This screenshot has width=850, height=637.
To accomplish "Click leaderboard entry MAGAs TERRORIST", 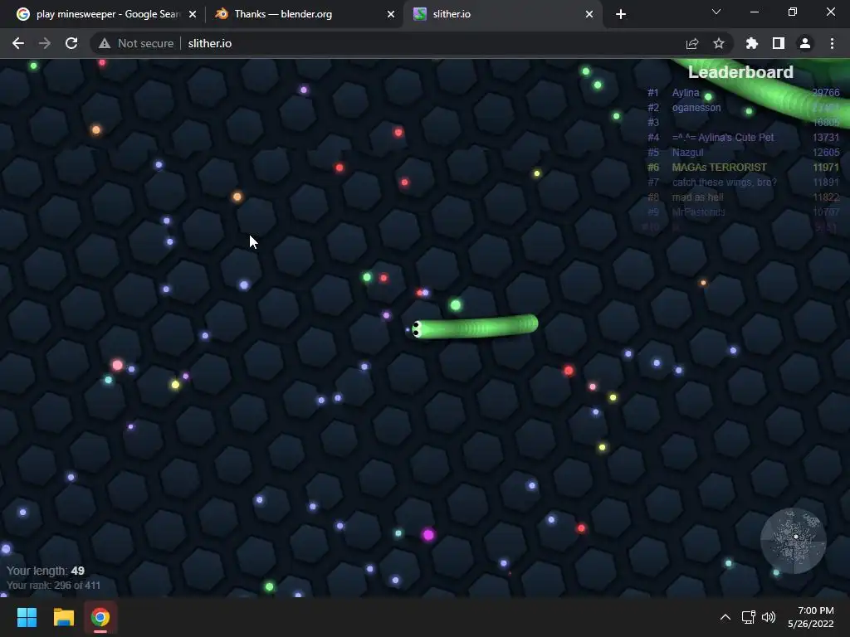I will [x=720, y=168].
